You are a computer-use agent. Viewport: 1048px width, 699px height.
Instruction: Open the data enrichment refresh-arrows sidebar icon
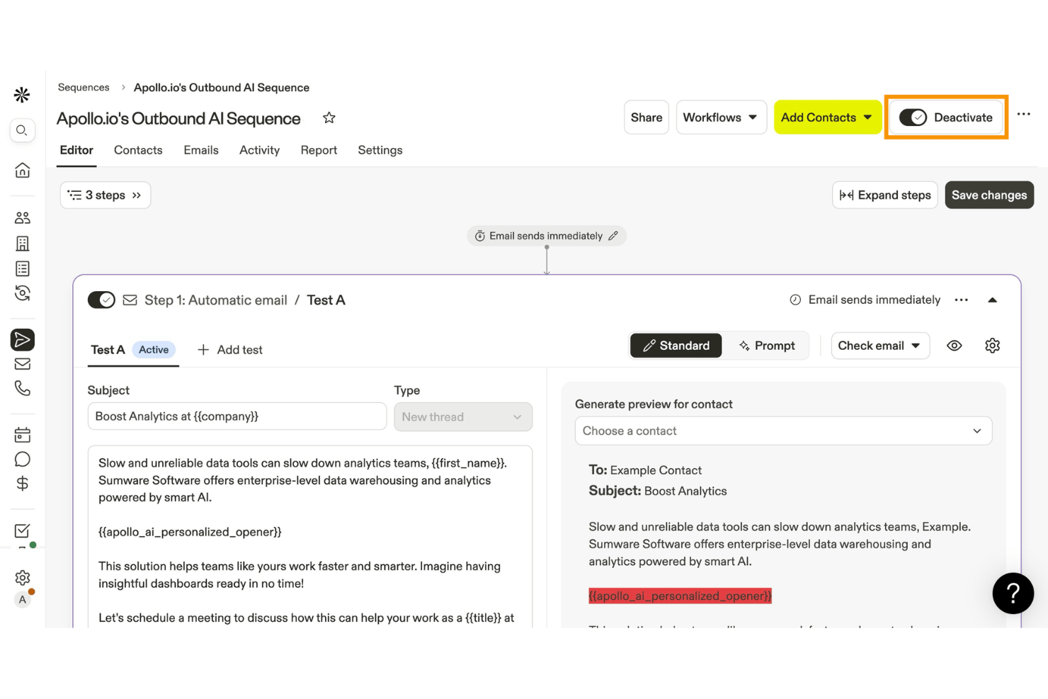pyautogui.click(x=23, y=293)
